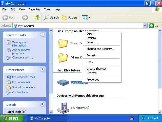Choose Open in the context menu

pyautogui.click(x=102, y=34)
